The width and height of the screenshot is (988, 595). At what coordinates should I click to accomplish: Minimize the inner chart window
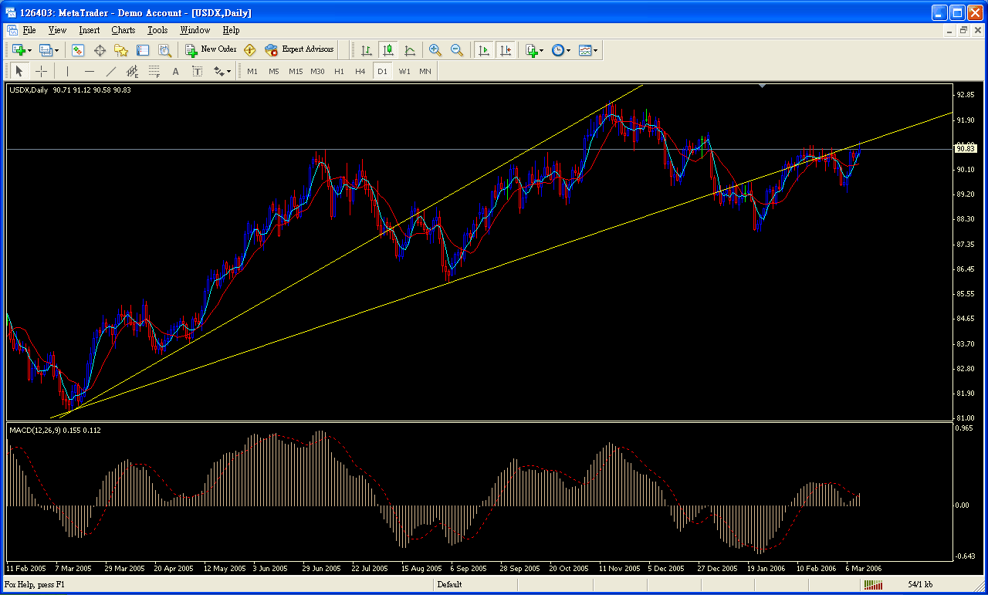(949, 30)
